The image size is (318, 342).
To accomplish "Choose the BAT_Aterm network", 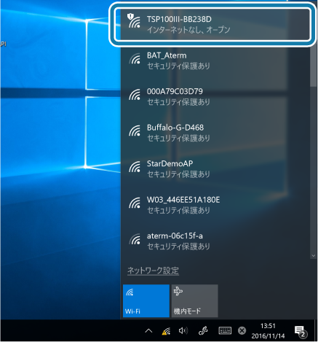I will pyautogui.click(x=215, y=61).
